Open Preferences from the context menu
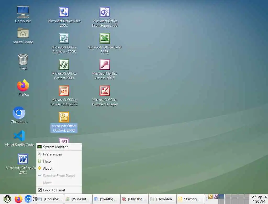 coord(59,154)
